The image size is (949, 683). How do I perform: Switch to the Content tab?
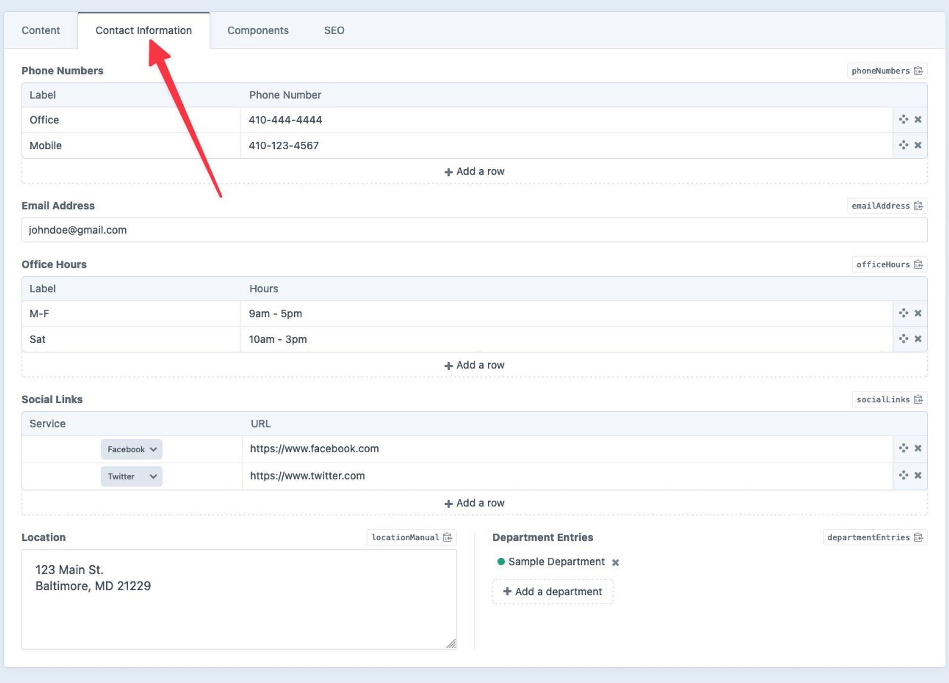click(x=41, y=30)
